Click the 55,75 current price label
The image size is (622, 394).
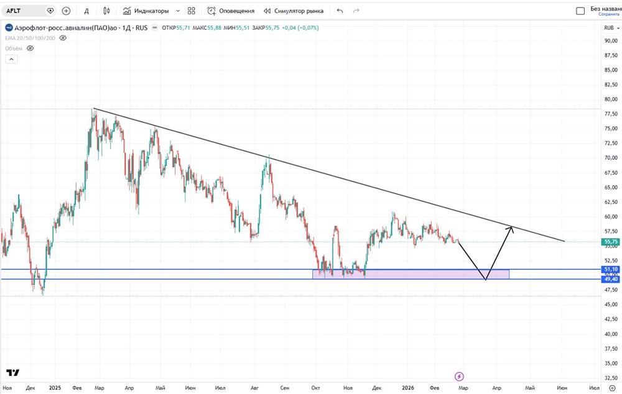(611, 241)
